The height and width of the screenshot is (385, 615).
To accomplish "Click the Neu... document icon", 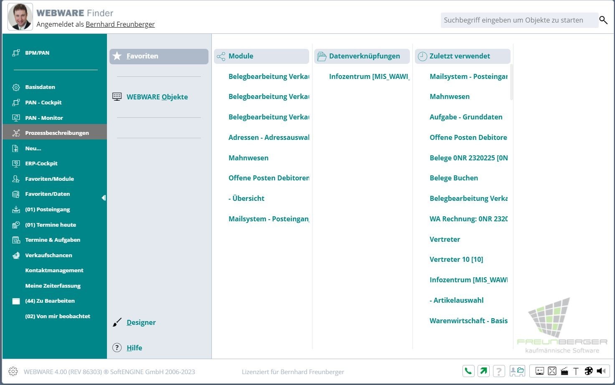I will 16,148.
